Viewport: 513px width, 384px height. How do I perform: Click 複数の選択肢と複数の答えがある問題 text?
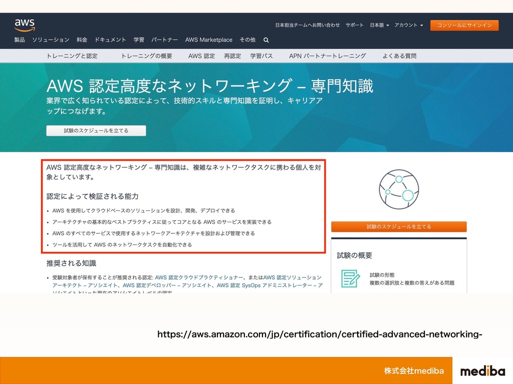coord(412,283)
